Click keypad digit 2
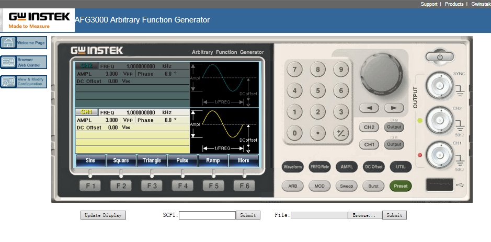 point(318,112)
